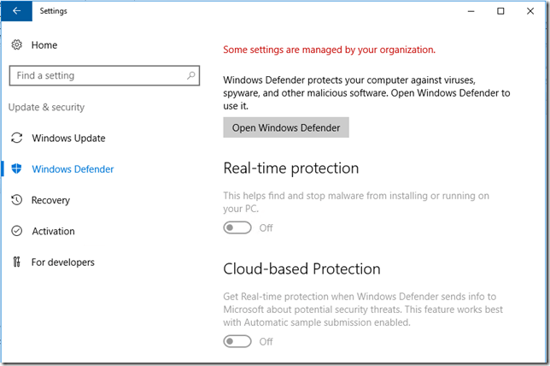Click the back arrow in title bar
Viewport: 550px width, 366px height.
coord(17,11)
